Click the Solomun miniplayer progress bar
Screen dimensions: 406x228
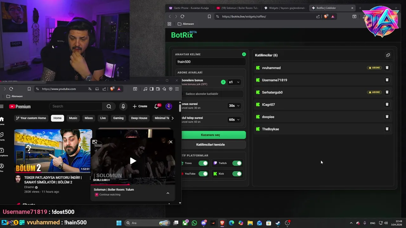133,184
